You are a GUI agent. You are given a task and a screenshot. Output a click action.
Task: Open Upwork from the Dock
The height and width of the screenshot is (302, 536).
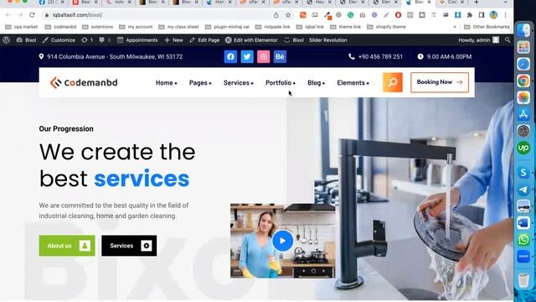click(523, 148)
